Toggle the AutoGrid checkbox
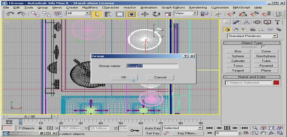Image resolution: width=287 pixels, height=137 pixels. [263, 47]
